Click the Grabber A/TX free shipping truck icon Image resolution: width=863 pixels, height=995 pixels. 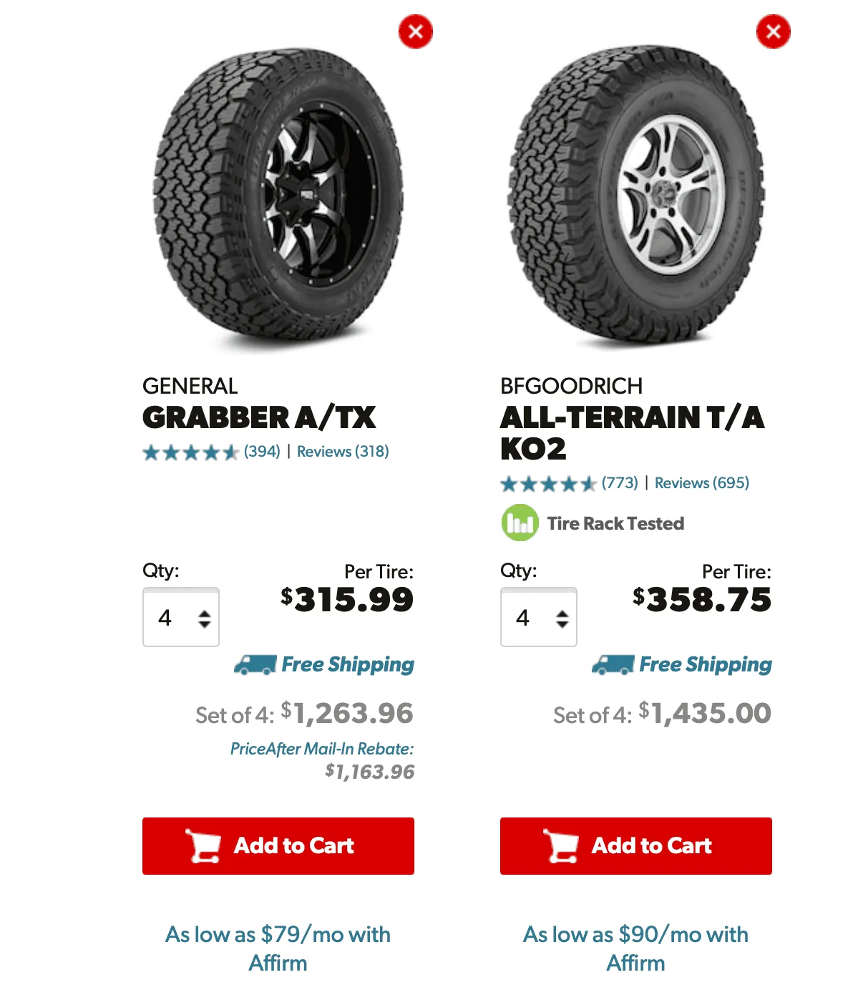click(x=255, y=665)
